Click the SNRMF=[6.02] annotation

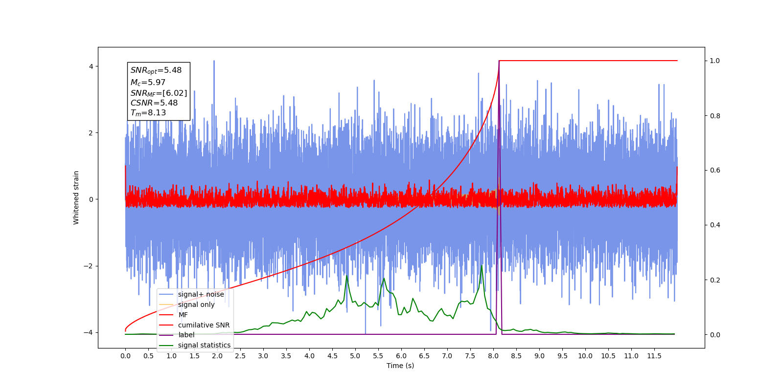[x=159, y=93]
